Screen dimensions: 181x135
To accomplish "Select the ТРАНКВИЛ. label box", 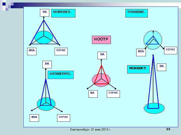I will click(137, 13).
